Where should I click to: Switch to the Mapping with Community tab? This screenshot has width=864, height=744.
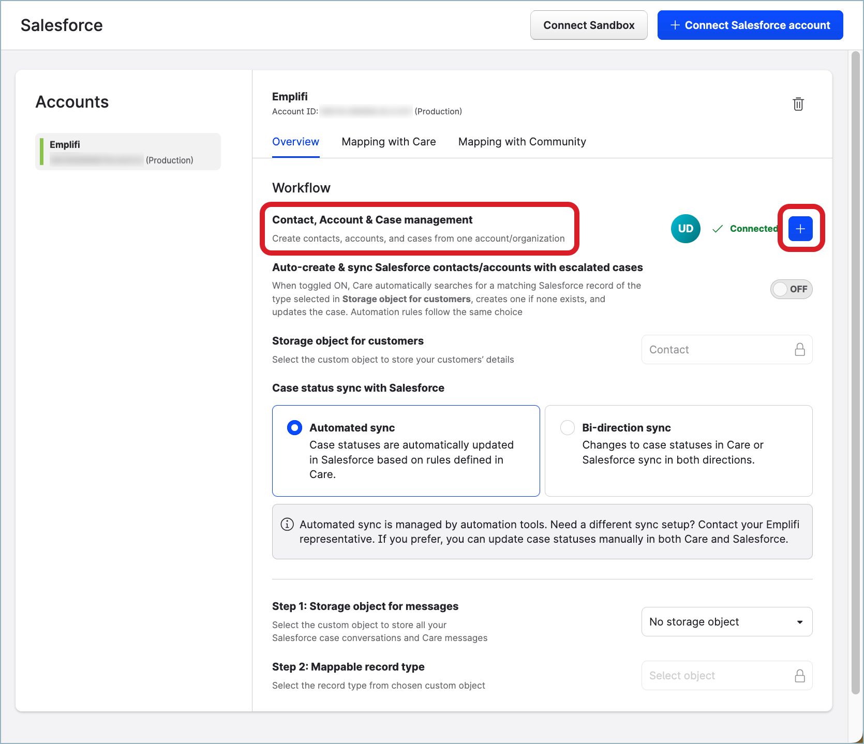coord(522,142)
